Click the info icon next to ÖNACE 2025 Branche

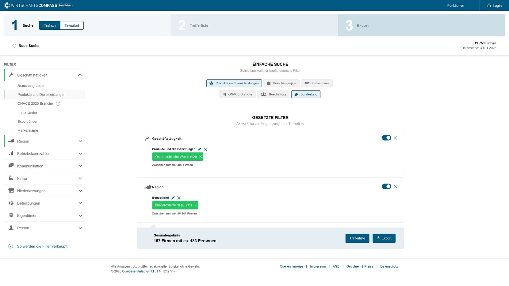[58, 104]
